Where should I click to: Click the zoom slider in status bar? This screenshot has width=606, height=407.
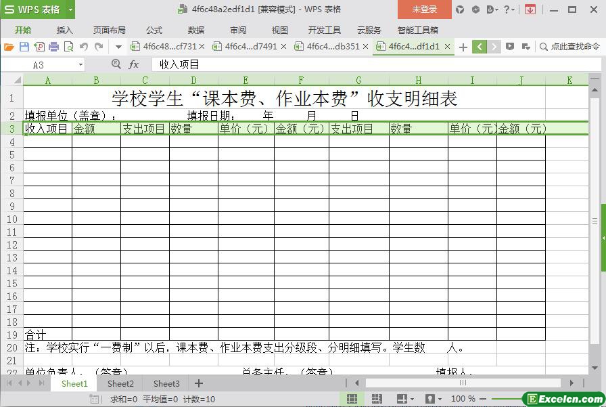tap(514, 399)
